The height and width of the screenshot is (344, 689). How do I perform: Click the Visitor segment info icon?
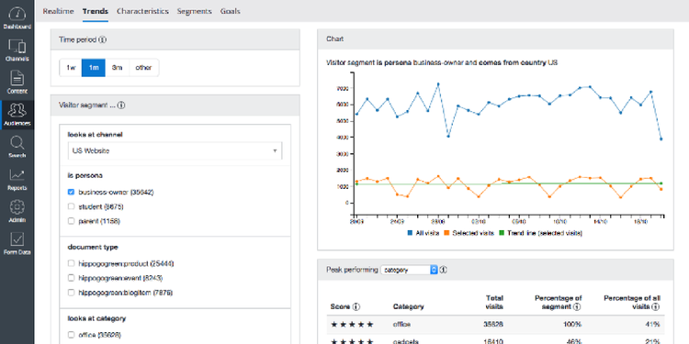coord(121,105)
